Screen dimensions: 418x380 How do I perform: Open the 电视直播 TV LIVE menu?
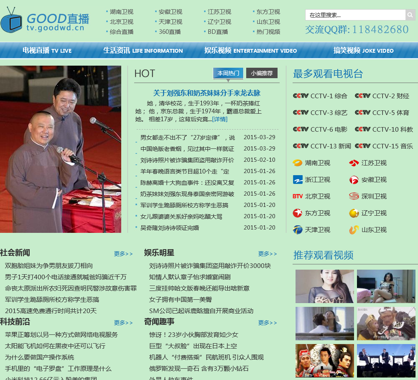tap(47, 51)
